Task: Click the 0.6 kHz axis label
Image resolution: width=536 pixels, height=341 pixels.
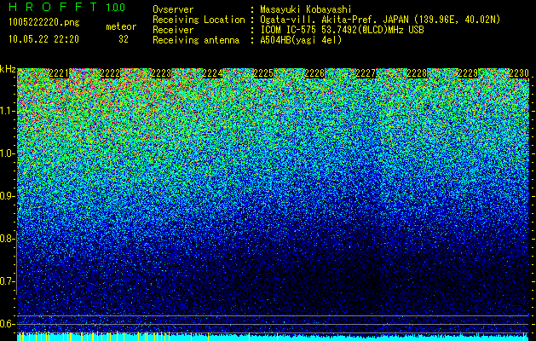Action: pos(8,324)
